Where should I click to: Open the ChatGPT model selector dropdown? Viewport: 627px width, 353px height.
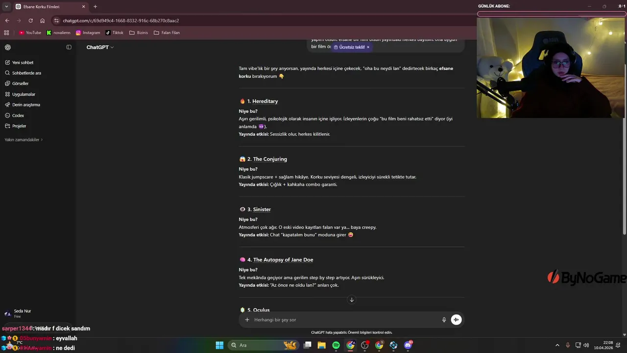click(100, 47)
